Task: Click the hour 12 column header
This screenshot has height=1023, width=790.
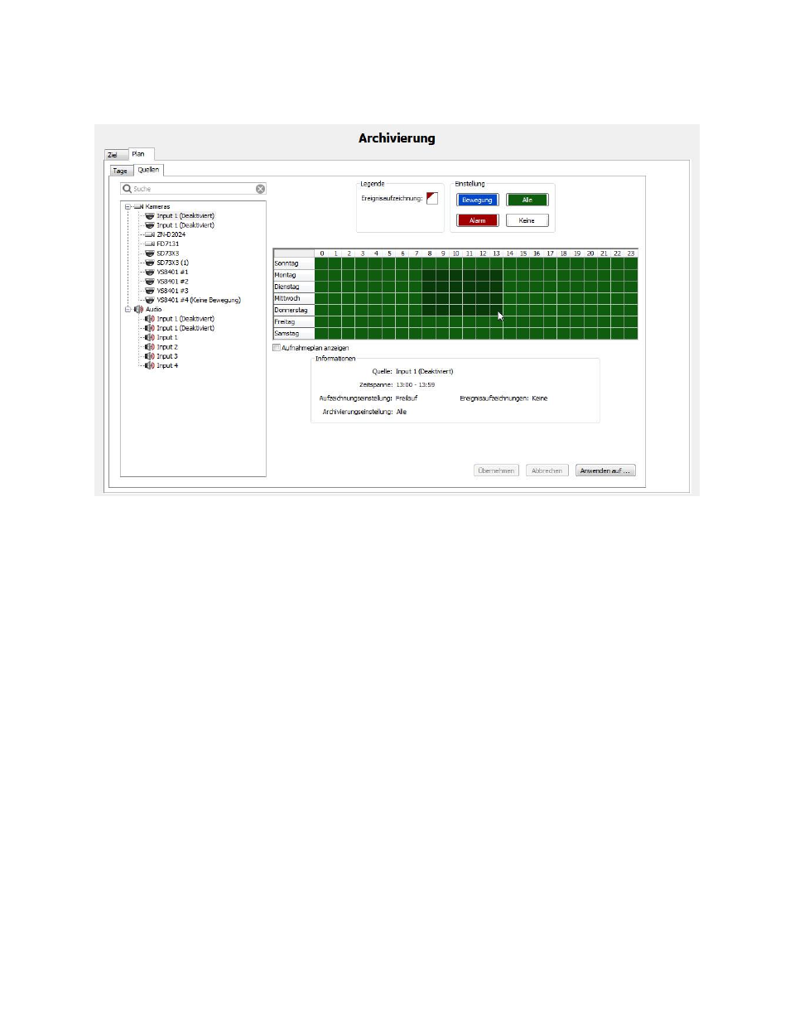Action: [x=483, y=253]
